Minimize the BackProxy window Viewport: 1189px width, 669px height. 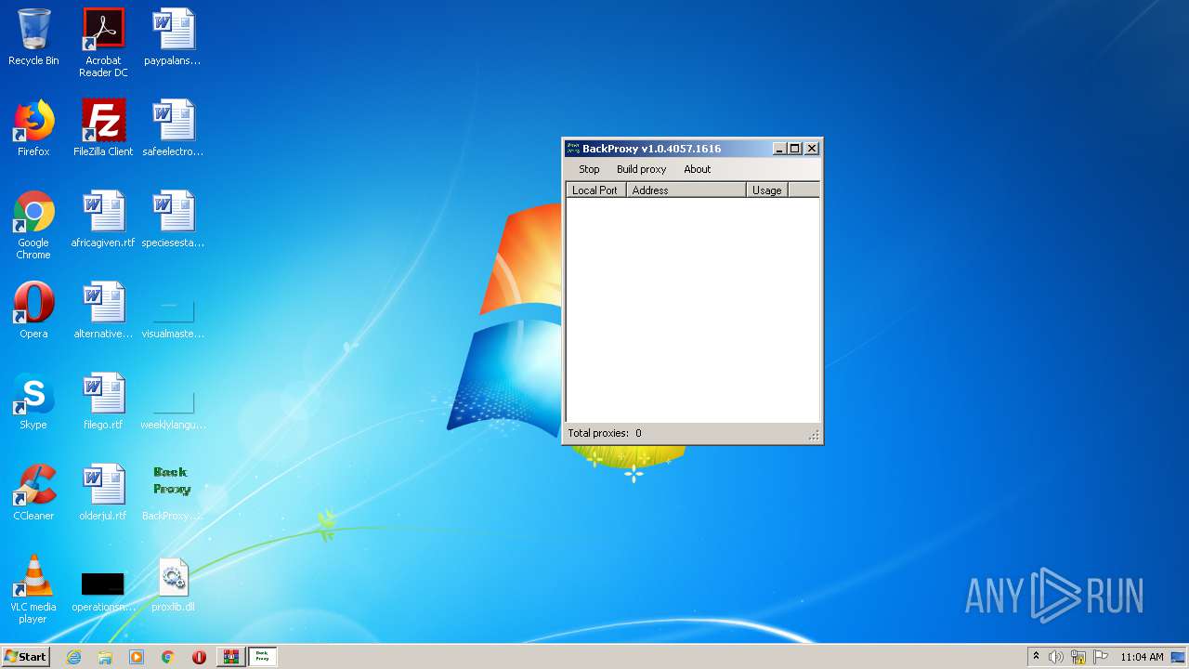(780, 149)
